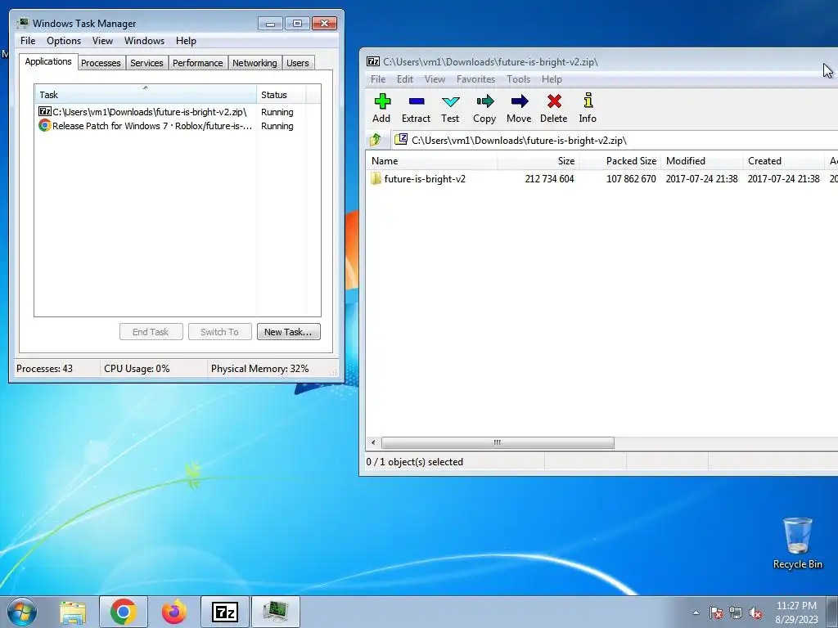Sort tasks by the Task column header
Viewport: 838px width, 628px height.
pos(146,95)
